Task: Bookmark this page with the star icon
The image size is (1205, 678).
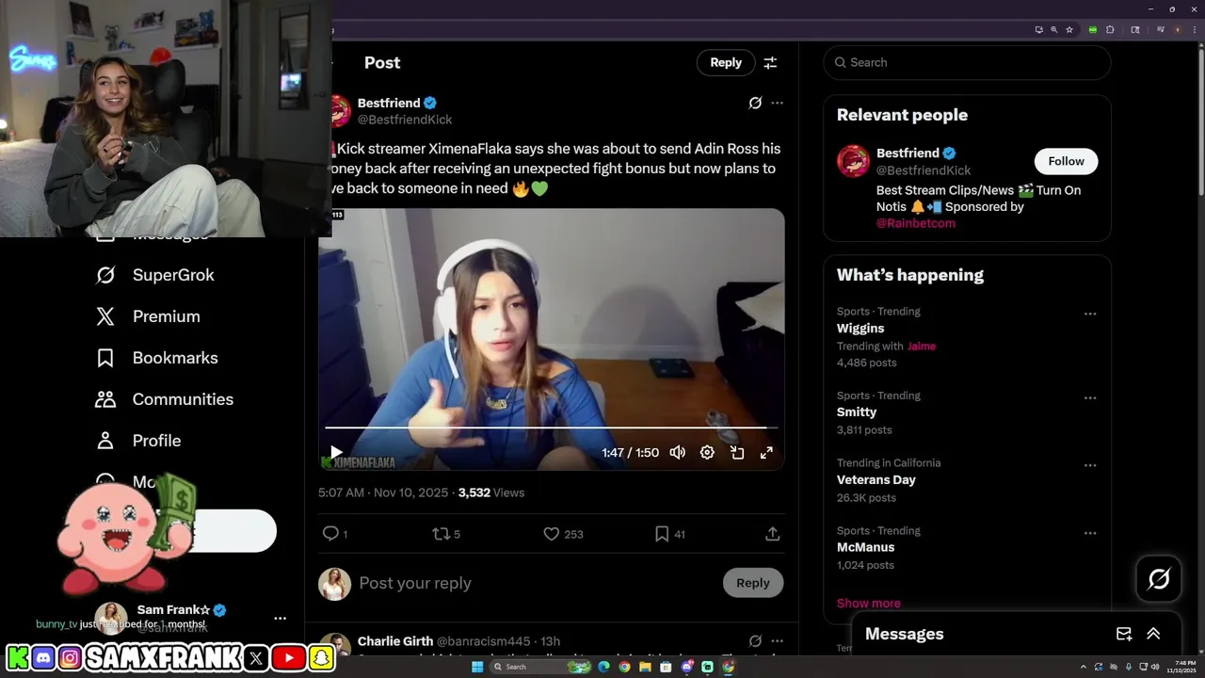Action: (1069, 30)
